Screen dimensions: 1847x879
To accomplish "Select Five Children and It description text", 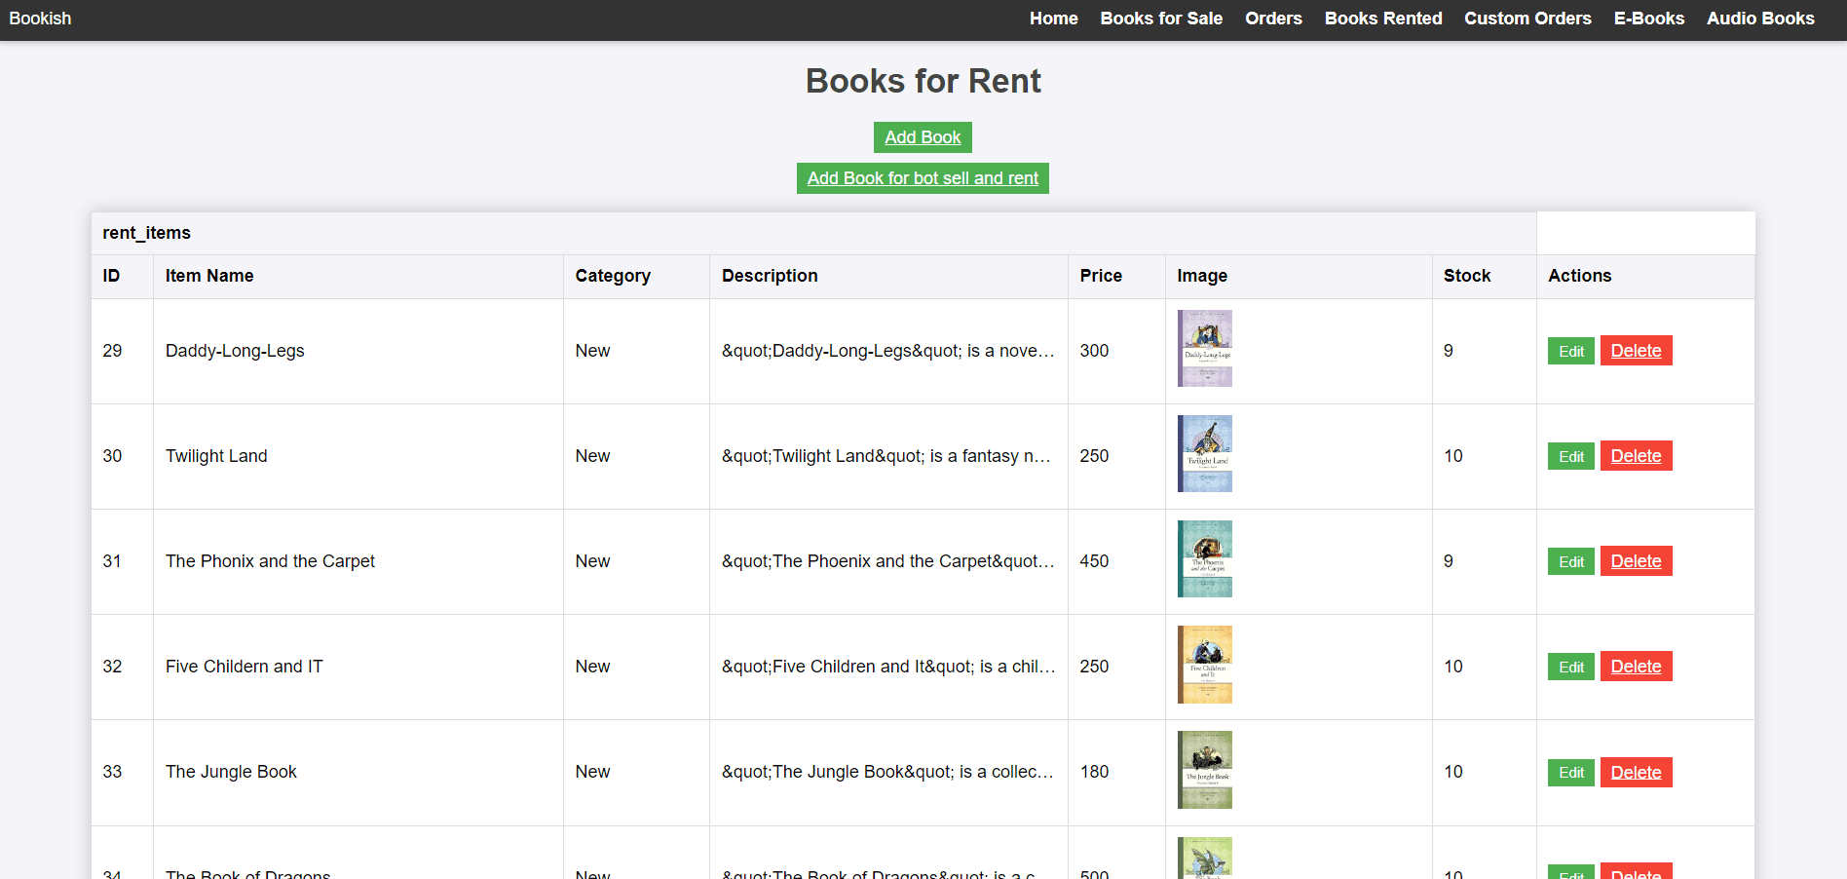I will [888, 667].
